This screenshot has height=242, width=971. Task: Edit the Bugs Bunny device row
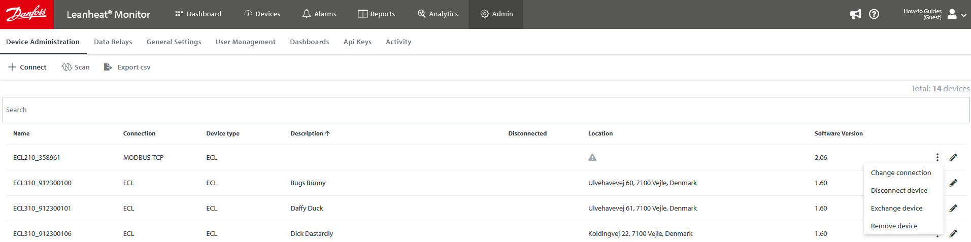click(953, 183)
